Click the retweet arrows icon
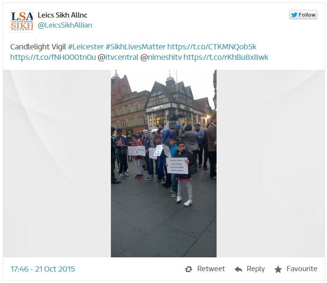 (x=189, y=269)
